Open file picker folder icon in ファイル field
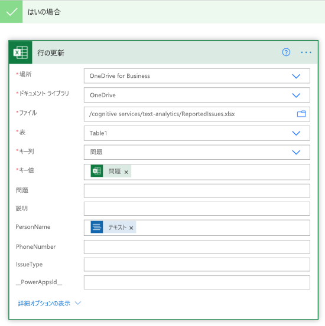325x326 pixels. (x=301, y=114)
